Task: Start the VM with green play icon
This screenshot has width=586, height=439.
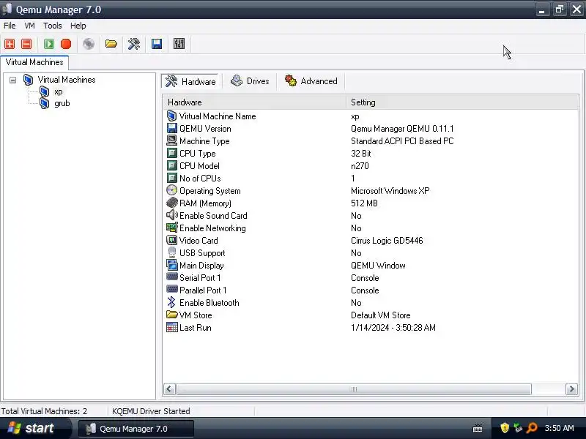Action: click(49, 44)
